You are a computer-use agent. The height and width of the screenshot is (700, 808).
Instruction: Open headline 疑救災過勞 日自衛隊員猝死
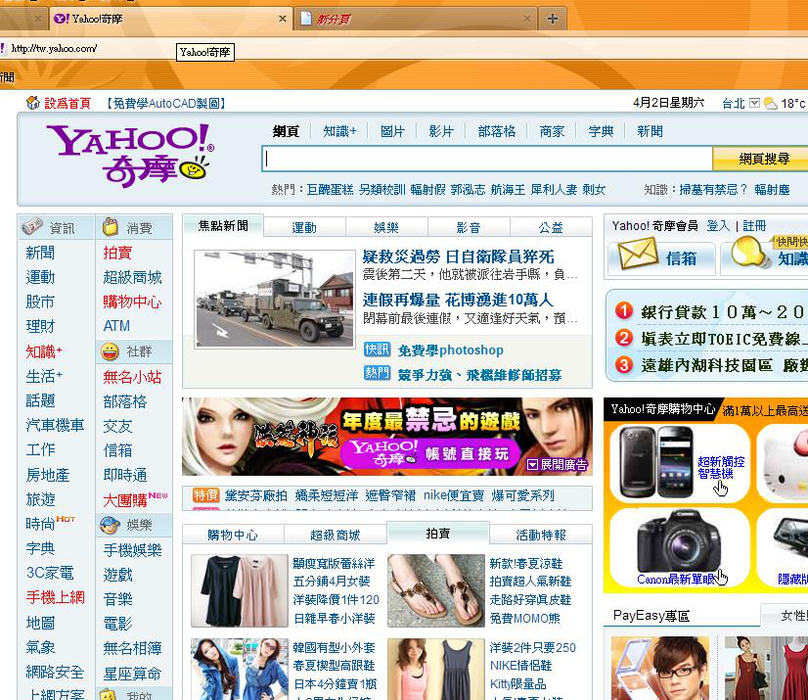[x=458, y=257]
